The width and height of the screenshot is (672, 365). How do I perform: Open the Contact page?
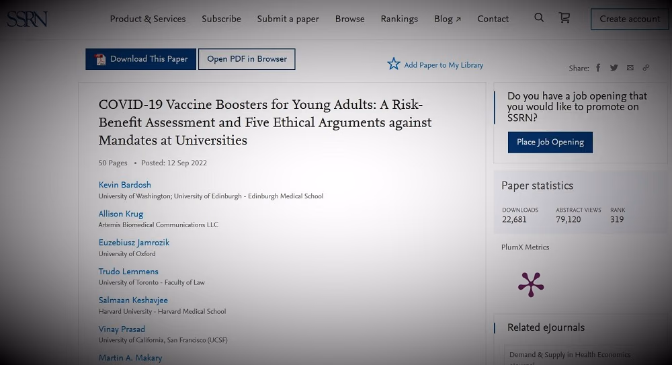pos(493,19)
